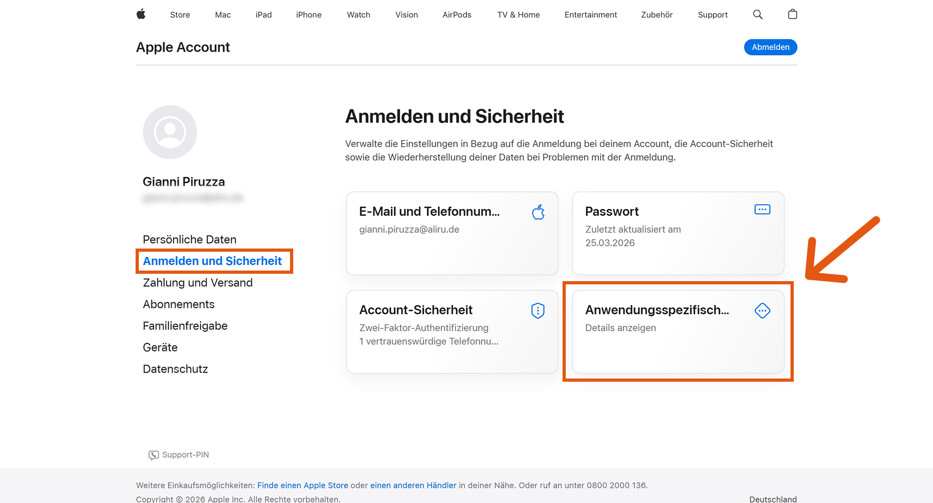Open the search icon
This screenshot has width=933, height=503.
[x=757, y=14]
